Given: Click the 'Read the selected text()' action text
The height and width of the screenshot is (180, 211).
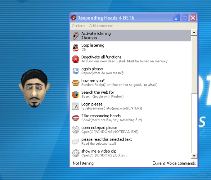Looking at the screenshot, I should 99,143.
